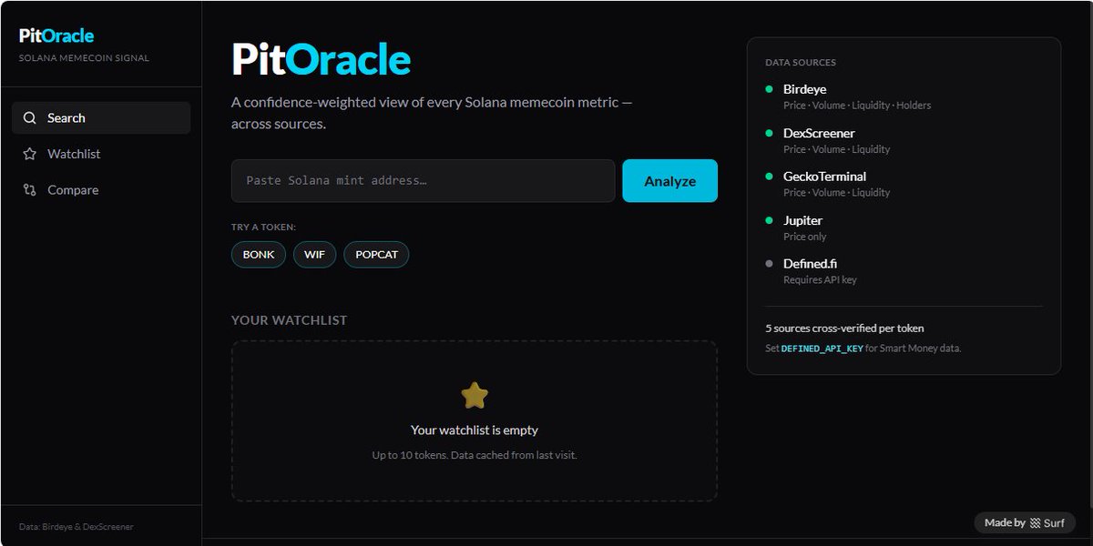Screen dimensions: 1093x546
Task: Try the BONK token chip
Action: coord(259,255)
